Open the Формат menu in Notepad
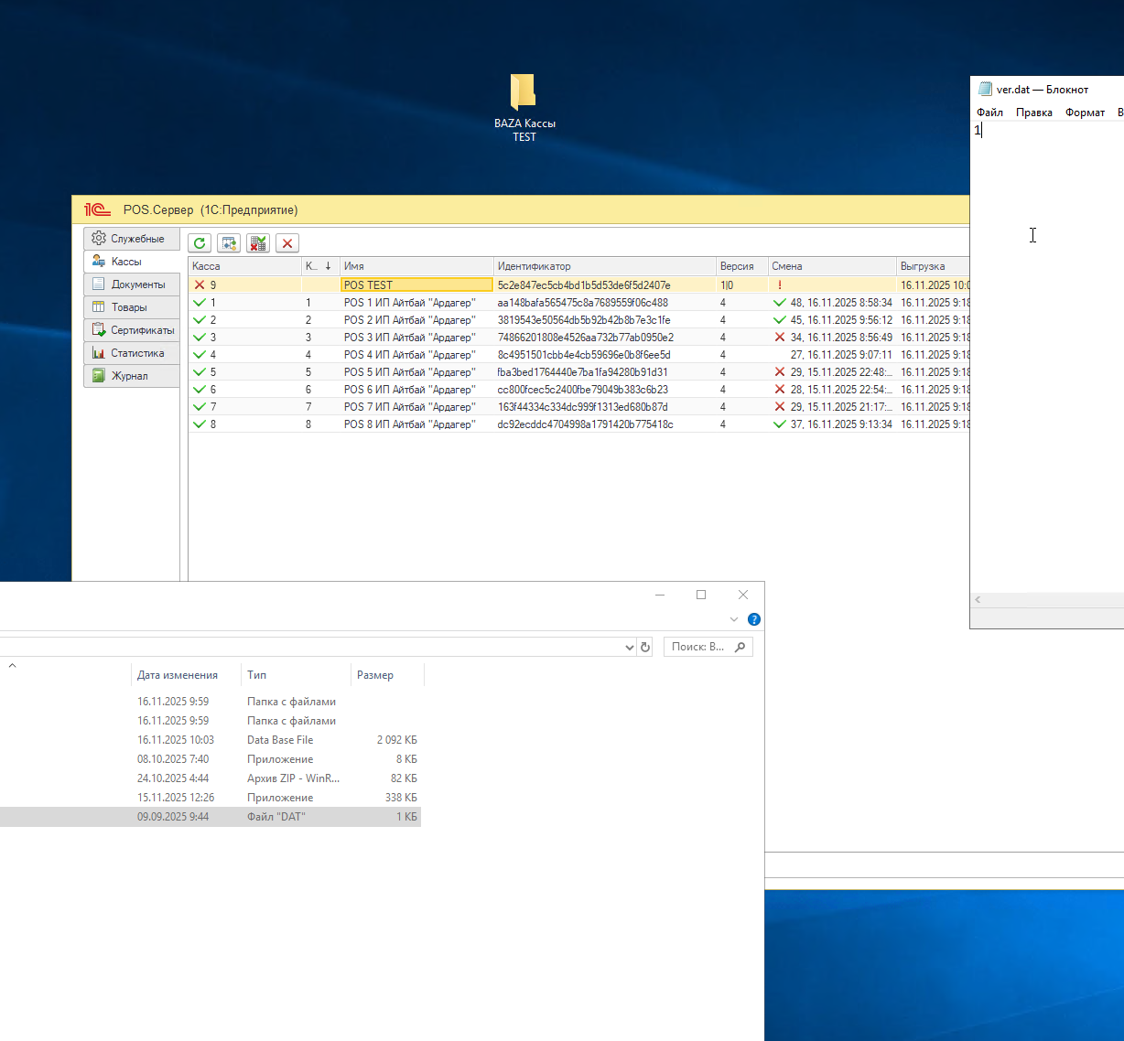 pyautogui.click(x=1085, y=113)
